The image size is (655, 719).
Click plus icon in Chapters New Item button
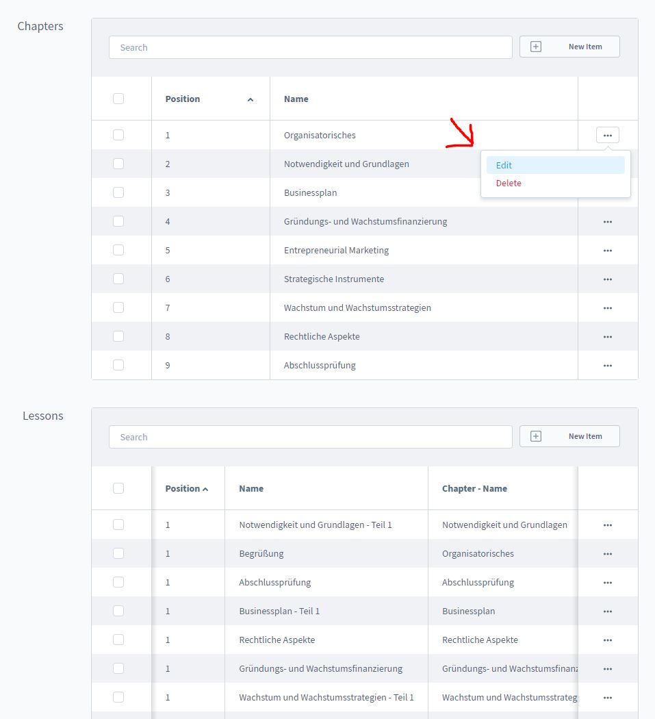click(x=536, y=47)
